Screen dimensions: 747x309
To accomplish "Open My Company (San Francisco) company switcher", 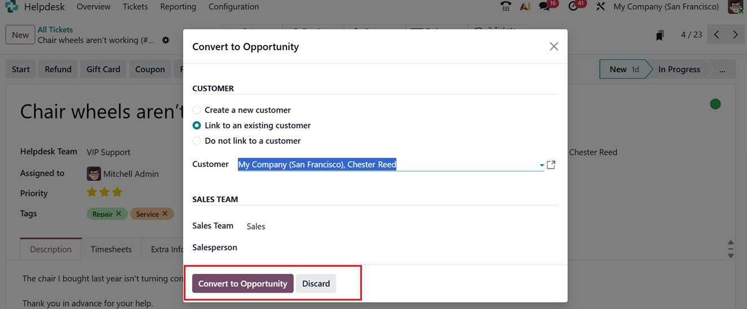I will (x=666, y=7).
